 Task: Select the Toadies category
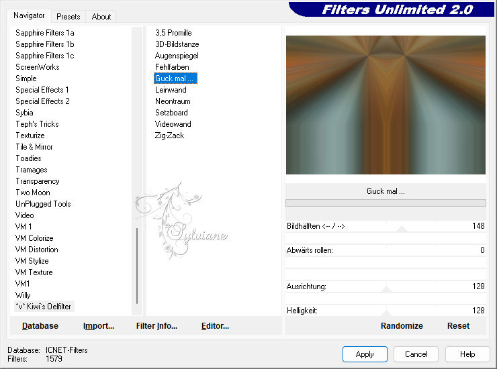coord(28,158)
